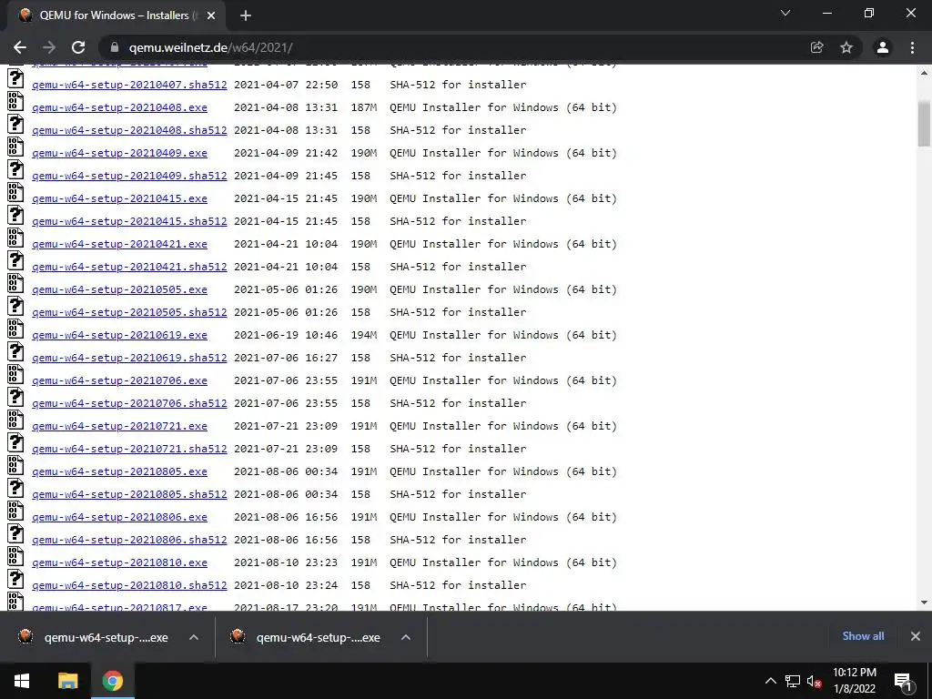The image size is (932, 699).
Task: Click binary file icon beside qemu-w64-setup-20210409.exe
Action: (x=15, y=147)
